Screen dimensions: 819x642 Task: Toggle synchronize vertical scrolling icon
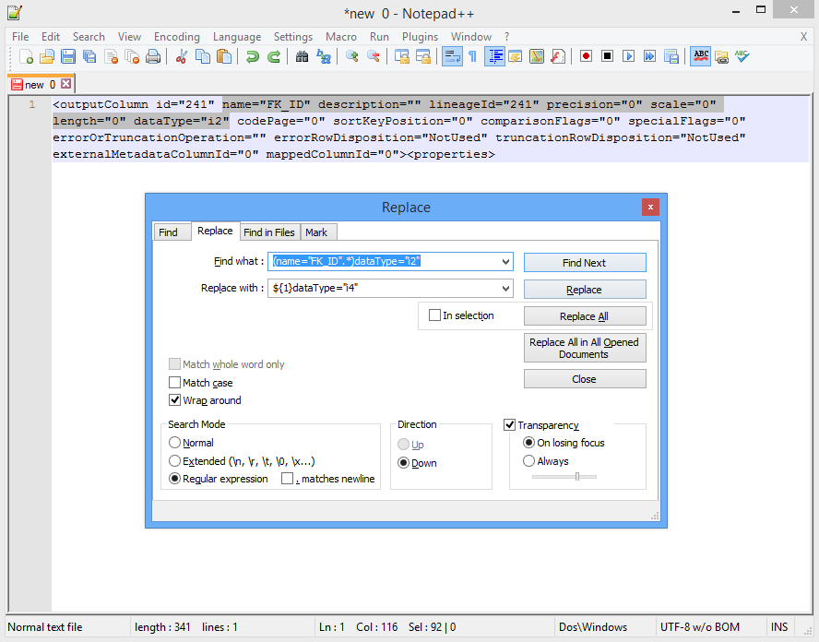click(x=402, y=56)
